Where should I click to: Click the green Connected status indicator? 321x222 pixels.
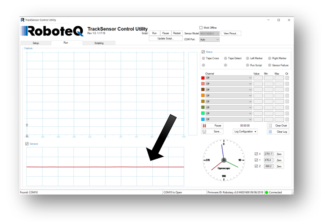[x=266, y=192]
